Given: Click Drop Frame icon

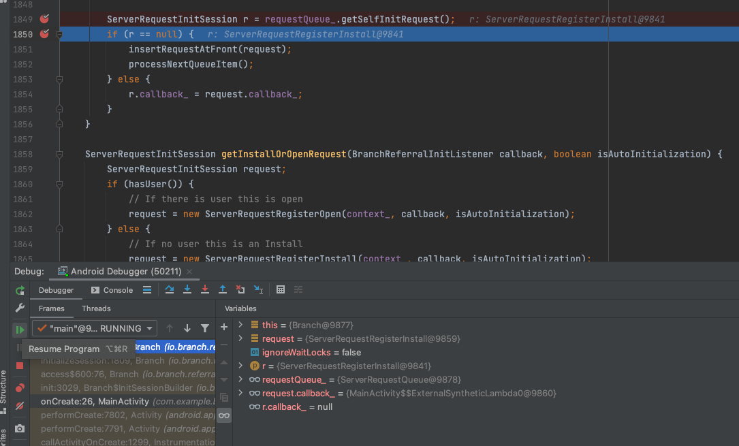Looking at the screenshot, I should (240, 289).
